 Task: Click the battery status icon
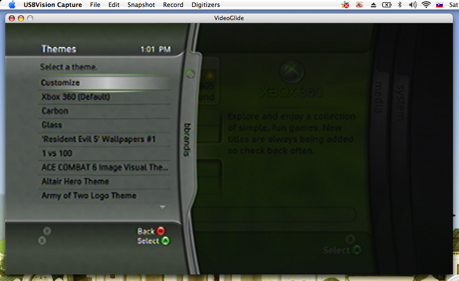pyautogui.click(x=387, y=5)
